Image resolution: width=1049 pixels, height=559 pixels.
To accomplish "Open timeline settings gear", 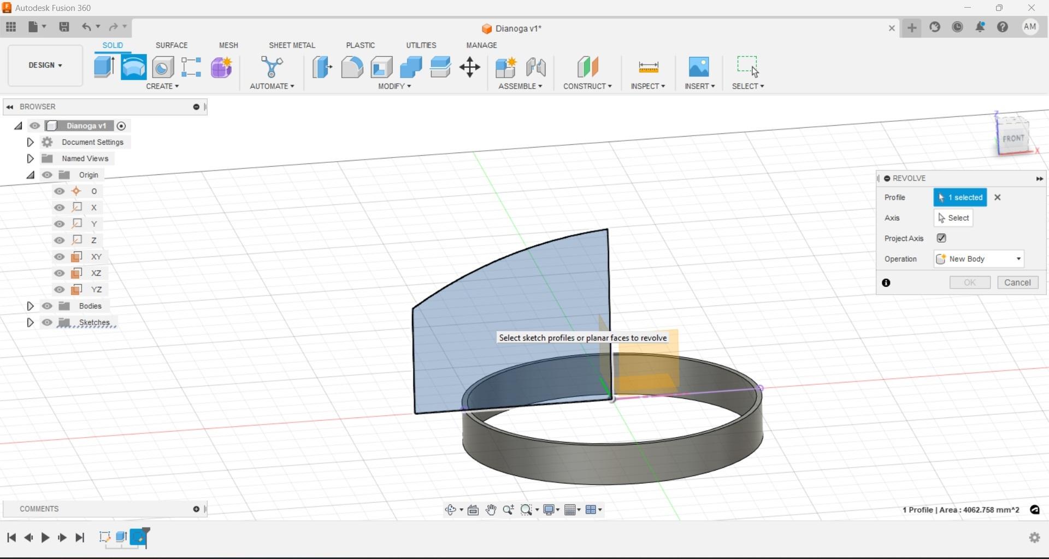I will (1034, 538).
